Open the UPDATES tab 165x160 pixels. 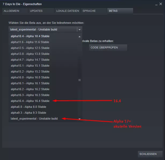41,11
